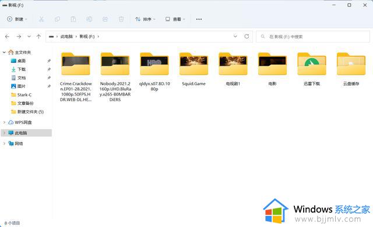This screenshot has height=227, width=373.
Task: Click the Refresh icon
Action: pyautogui.click(x=247, y=36)
